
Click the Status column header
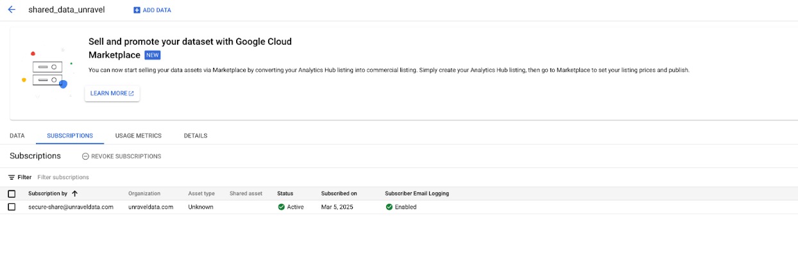coord(285,193)
